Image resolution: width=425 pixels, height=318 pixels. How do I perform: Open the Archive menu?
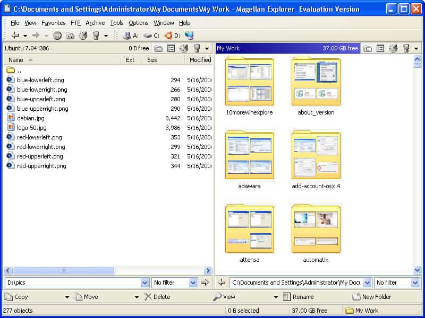coord(95,23)
